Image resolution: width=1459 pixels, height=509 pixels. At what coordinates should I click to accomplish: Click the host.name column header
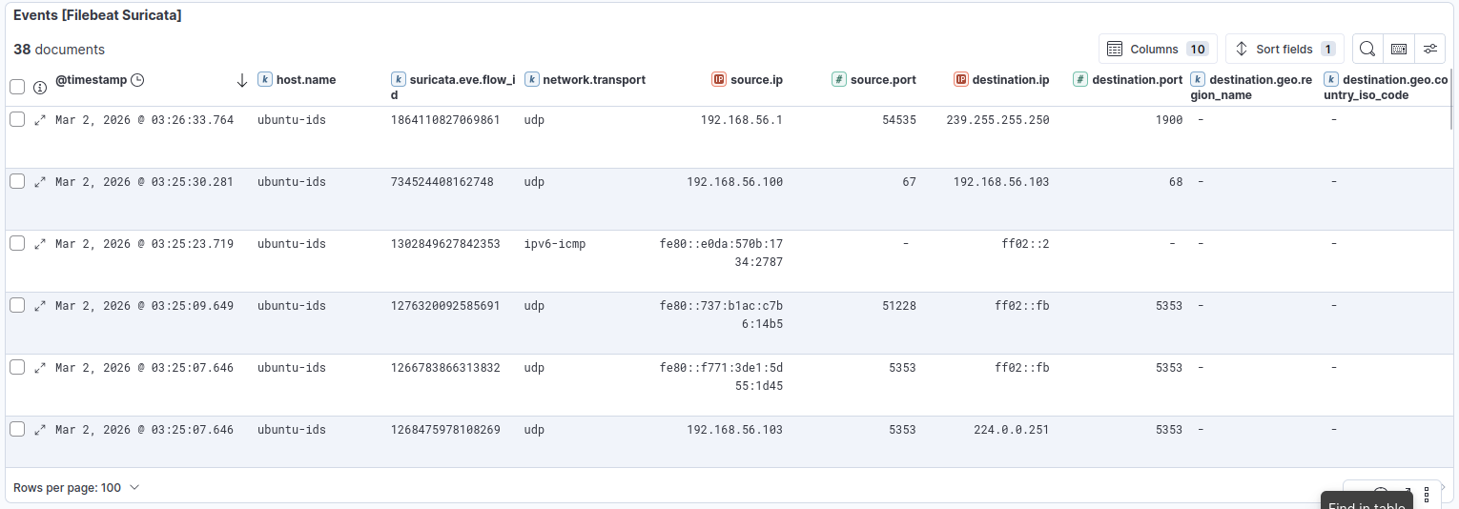(x=305, y=80)
